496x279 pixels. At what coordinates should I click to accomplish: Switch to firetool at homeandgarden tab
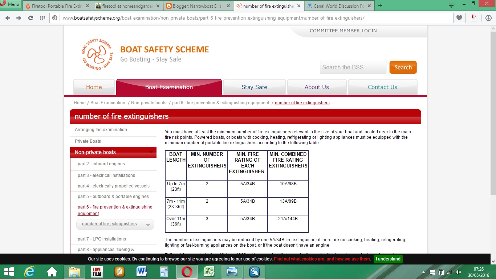pos(128,6)
